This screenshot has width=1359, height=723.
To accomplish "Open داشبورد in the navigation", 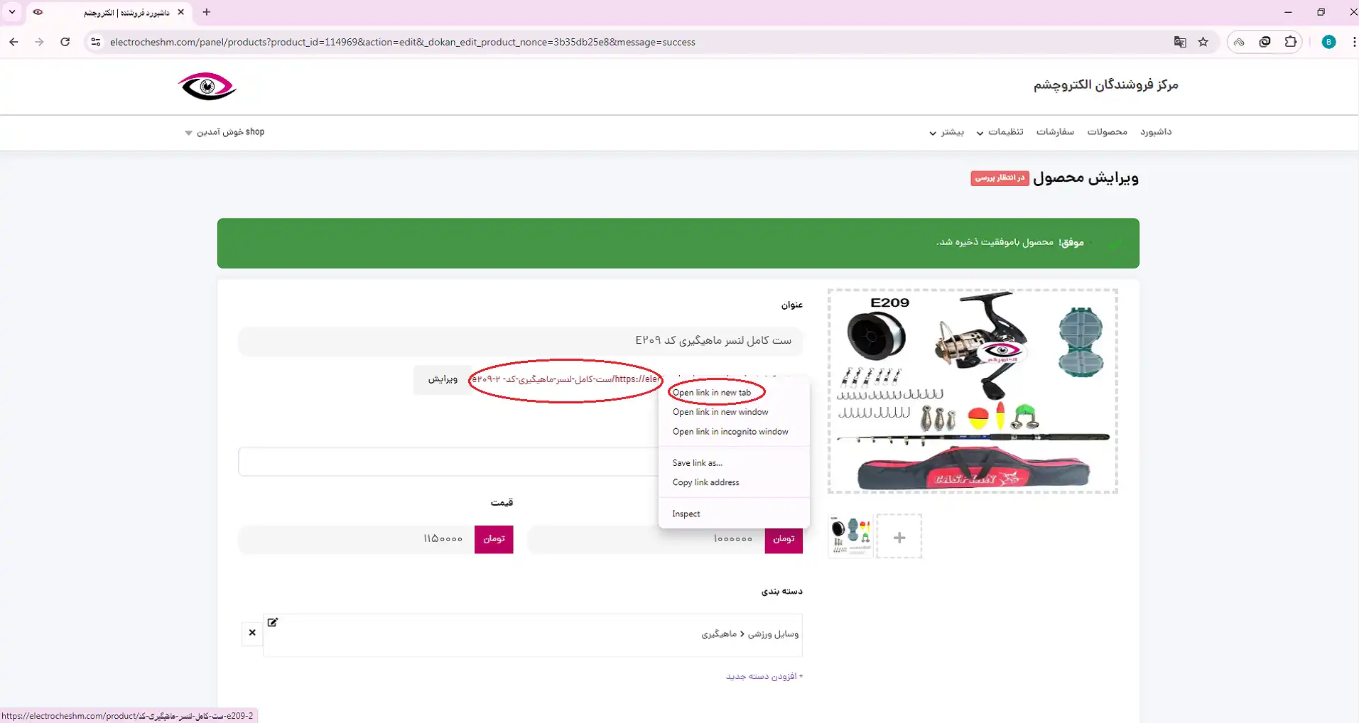I will click(1156, 132).
